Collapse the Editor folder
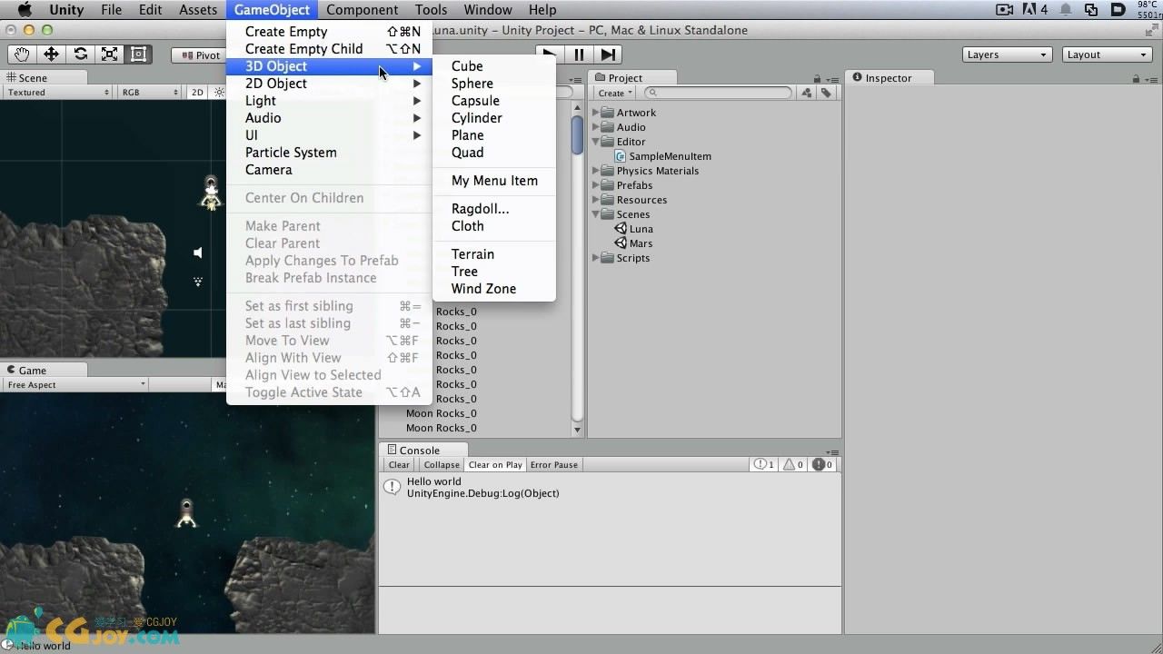The image size is (1163, 654). (597, 142)
